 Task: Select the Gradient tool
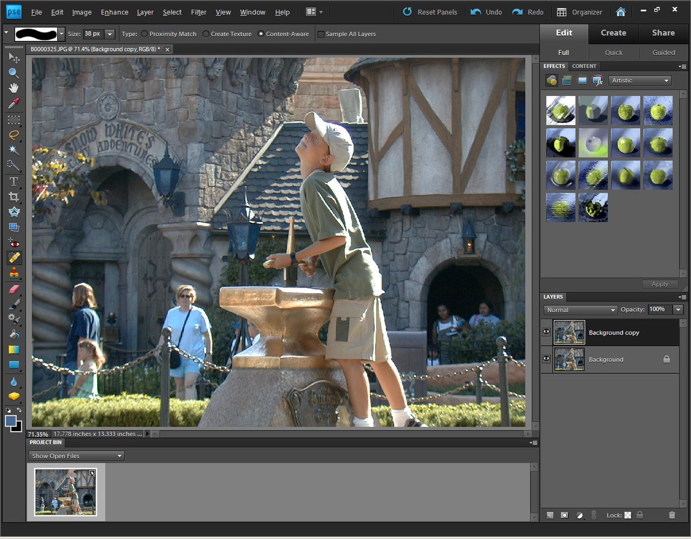(13, 350)
